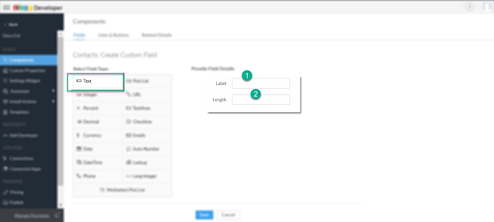Screen dimensions: 494x222
Task: Select the Phone field type
Action: 98,176
